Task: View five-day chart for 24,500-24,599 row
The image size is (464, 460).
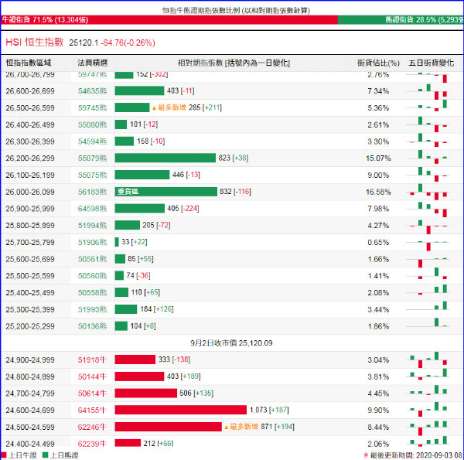Action: coord(428,427)
